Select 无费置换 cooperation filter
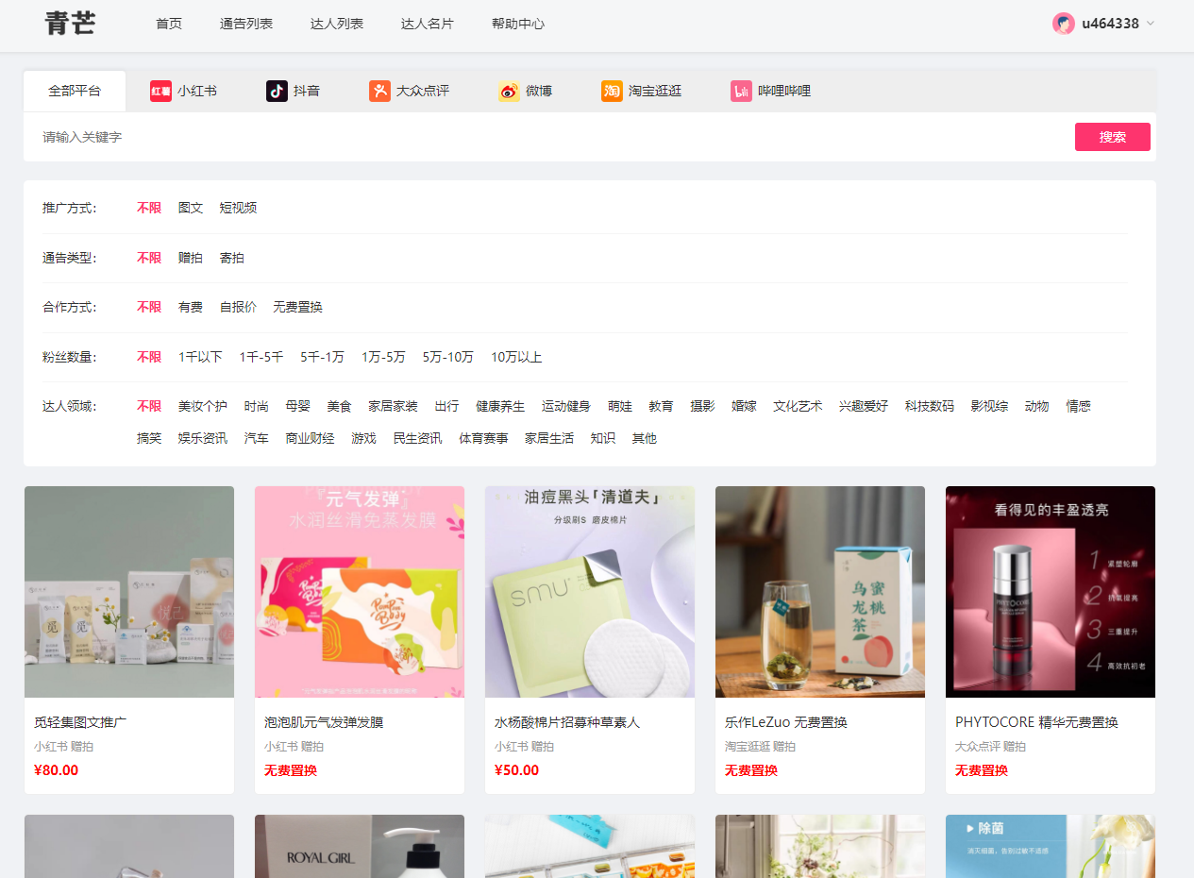Viewport: 1194px width, 878px height. (297, 307)
